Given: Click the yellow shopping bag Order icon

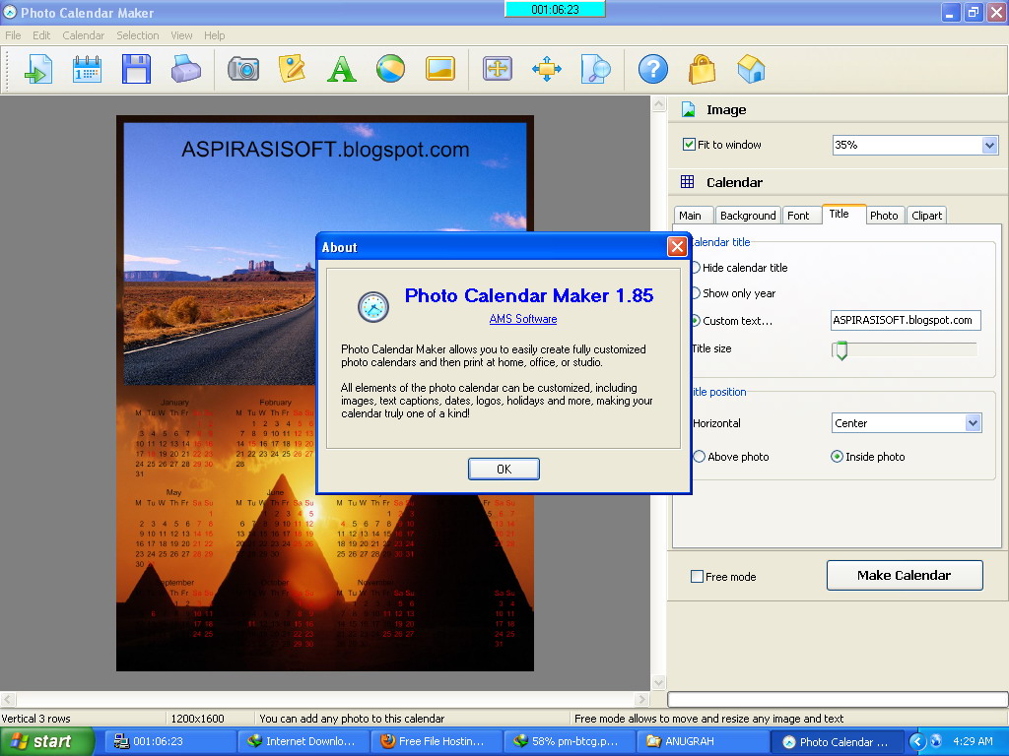Looking at the screenshot, I should (x=702, y=70).
